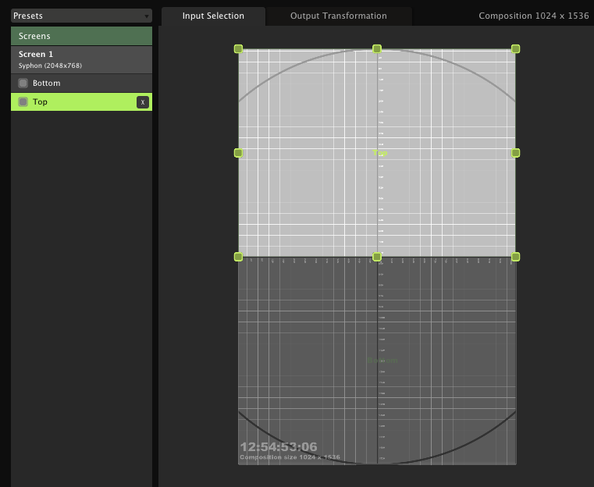Image resolution: width=594 pixels, height=487 pixels.
Task: Click the bottom-left corner handle of Top slice
Action: click(239, 257)
